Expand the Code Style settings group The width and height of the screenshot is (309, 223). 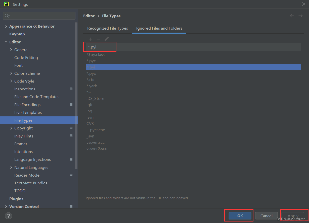11,81
